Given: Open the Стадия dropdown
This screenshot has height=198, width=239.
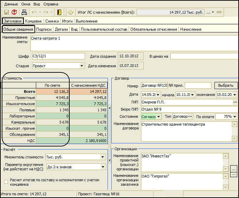Looking at the screenshot, I should click(82, 66).
